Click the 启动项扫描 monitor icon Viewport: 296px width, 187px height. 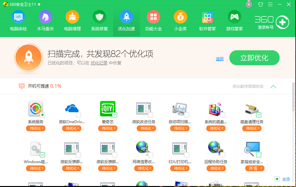pyautogui.click(x=180, y=109)
